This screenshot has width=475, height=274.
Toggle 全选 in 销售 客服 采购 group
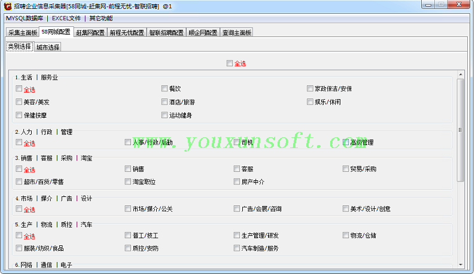[x=19, y=169]
